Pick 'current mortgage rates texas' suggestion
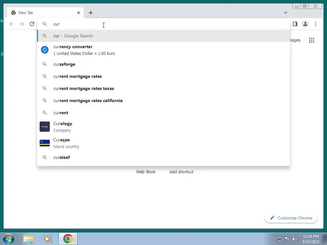Screen dimensions: 327x245 tap(163, 88)
